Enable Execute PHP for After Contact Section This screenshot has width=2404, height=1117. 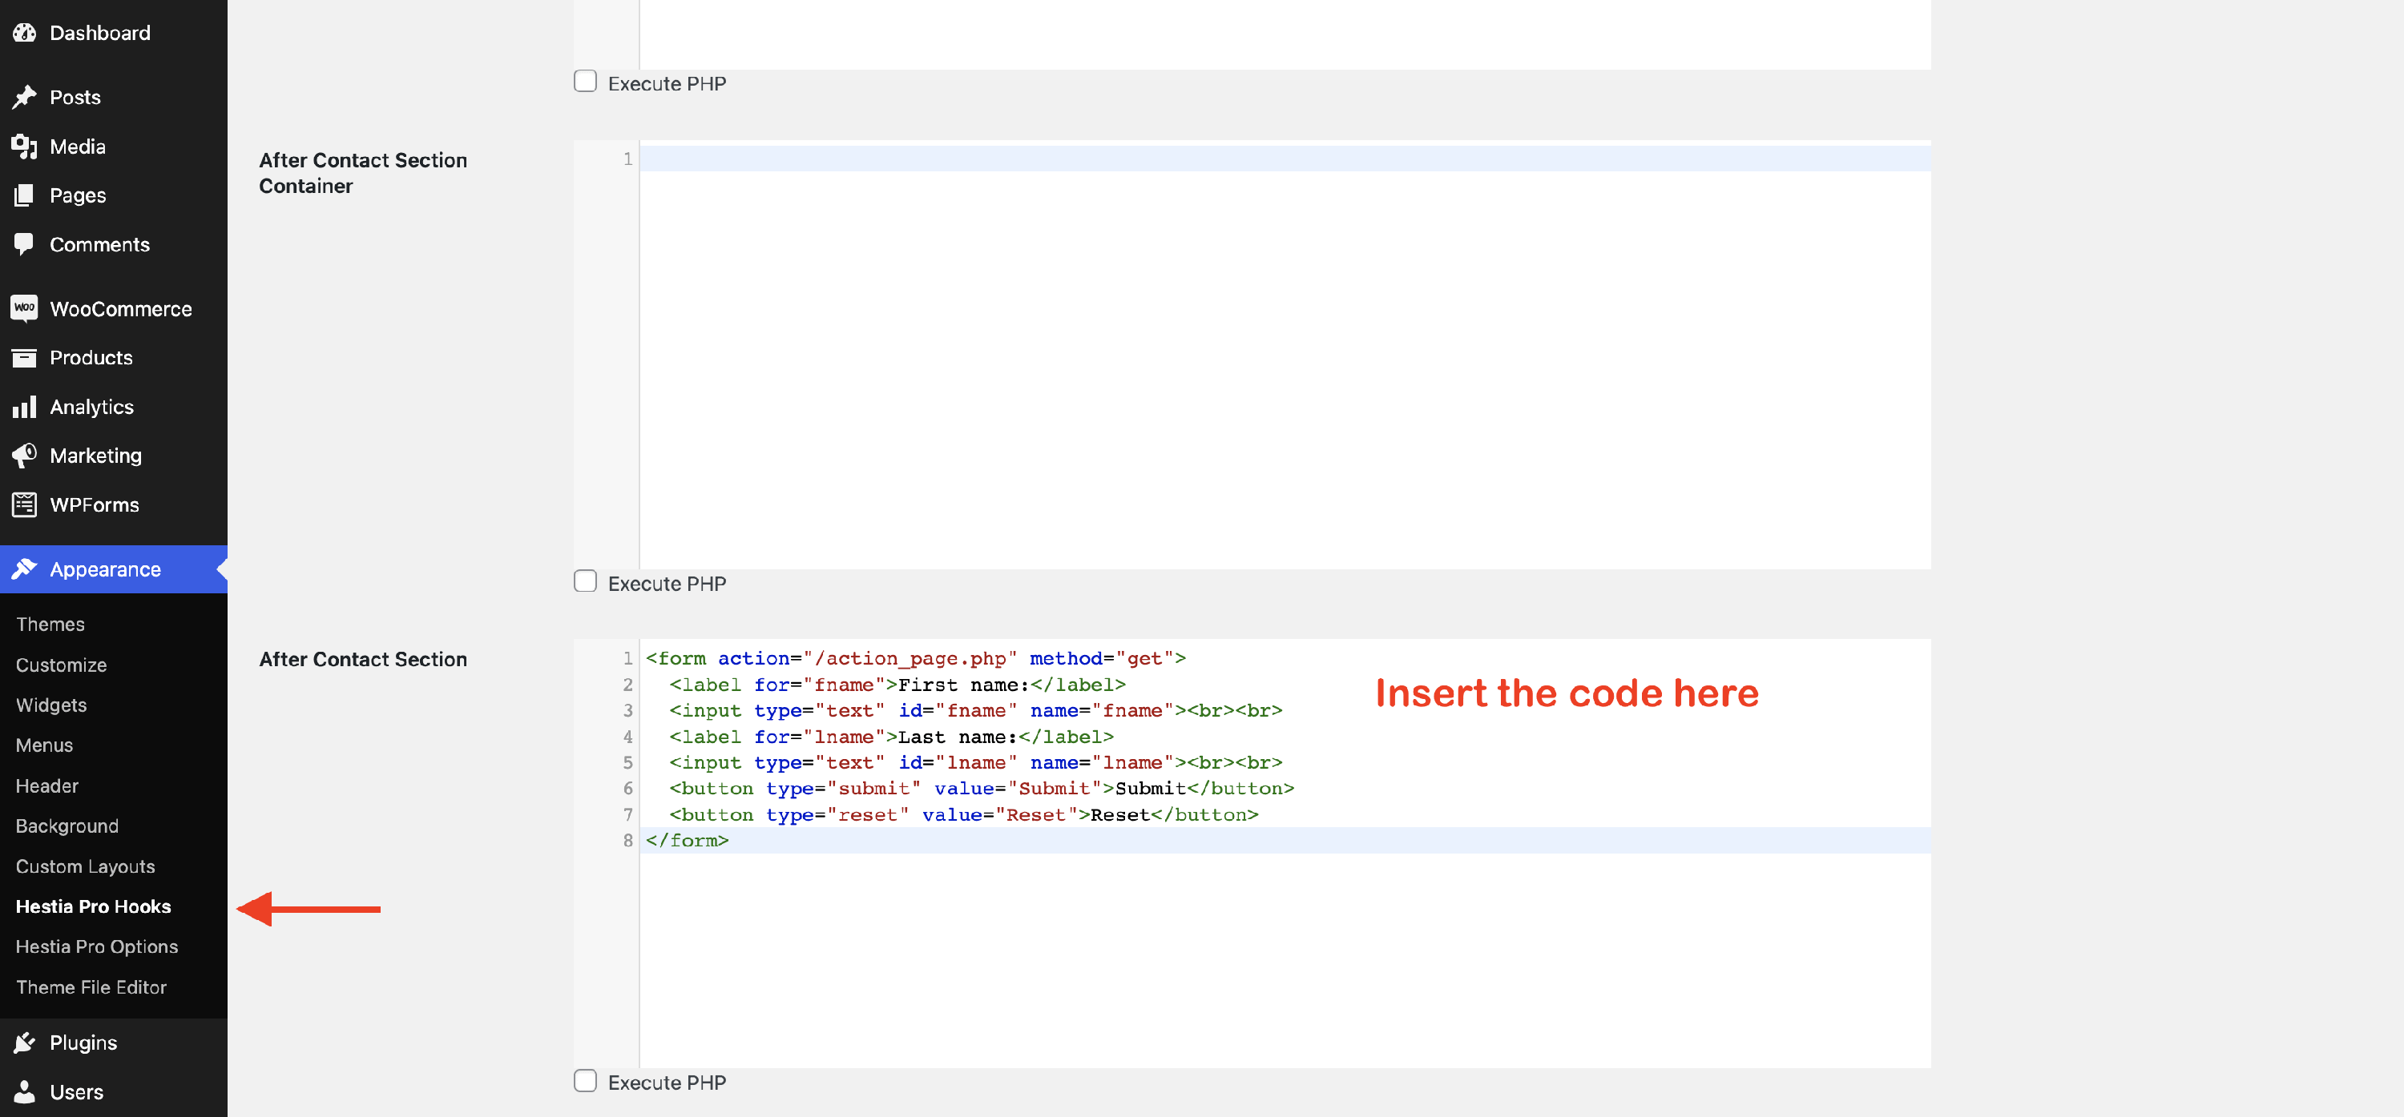coord(585,1081)
